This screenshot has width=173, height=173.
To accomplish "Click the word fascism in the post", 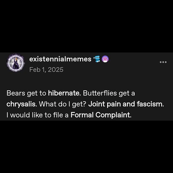I will click(x=151, y=104).
